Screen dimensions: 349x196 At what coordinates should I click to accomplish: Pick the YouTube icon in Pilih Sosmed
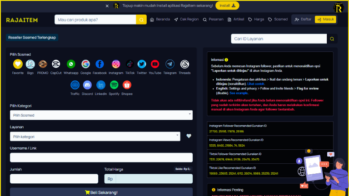(155, 64)
